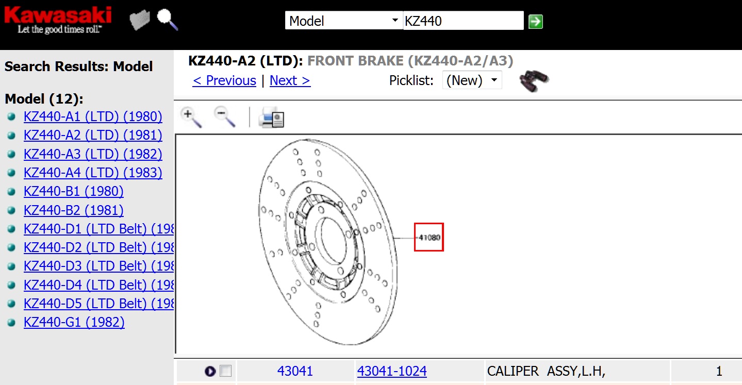Click the magnifying glass search icon in header
Viewport: 742px width, 385px height.
168,20
